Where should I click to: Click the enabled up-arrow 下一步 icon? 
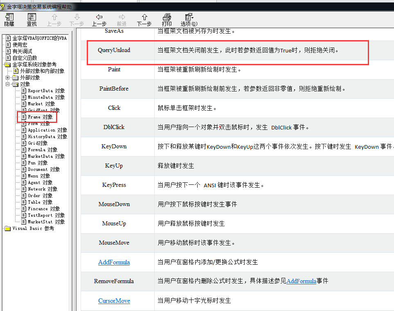coord(144,17)
